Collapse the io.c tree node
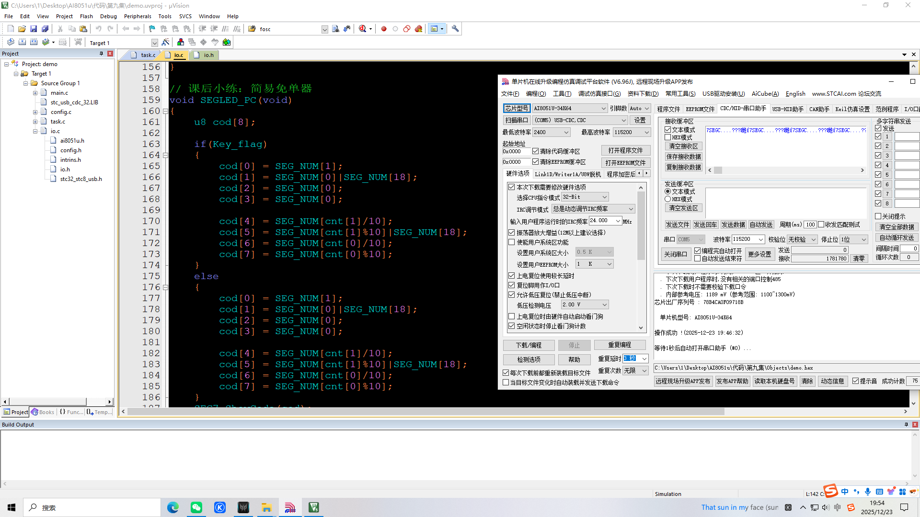The image size is (920, 517). (35, 131)
